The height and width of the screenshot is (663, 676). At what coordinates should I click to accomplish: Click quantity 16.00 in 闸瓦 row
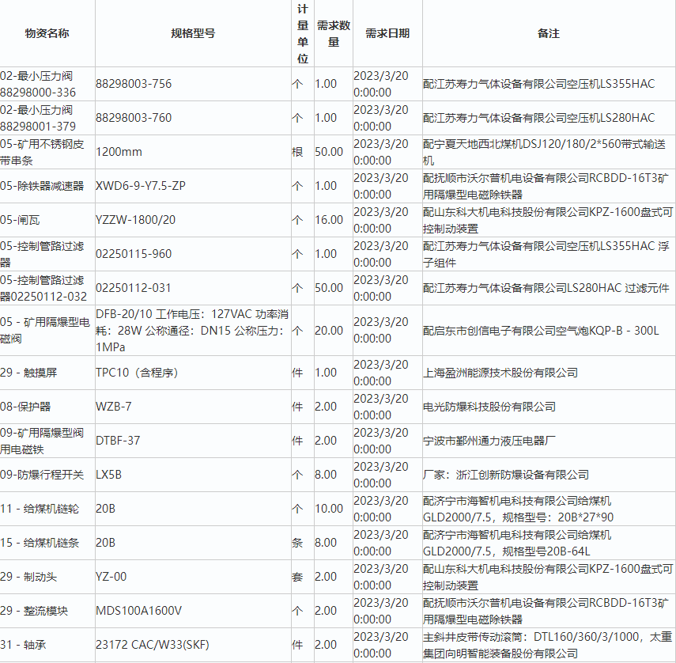point(334,220)
